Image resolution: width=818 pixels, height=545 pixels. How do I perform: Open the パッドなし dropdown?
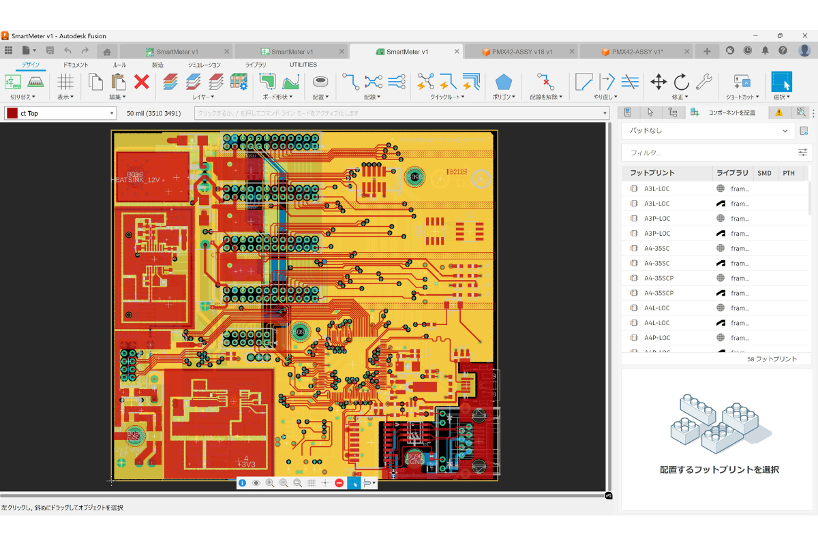click(x=708, y=131)
